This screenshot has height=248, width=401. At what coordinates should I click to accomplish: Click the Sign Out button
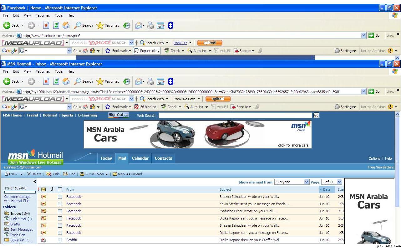(118, 115)
